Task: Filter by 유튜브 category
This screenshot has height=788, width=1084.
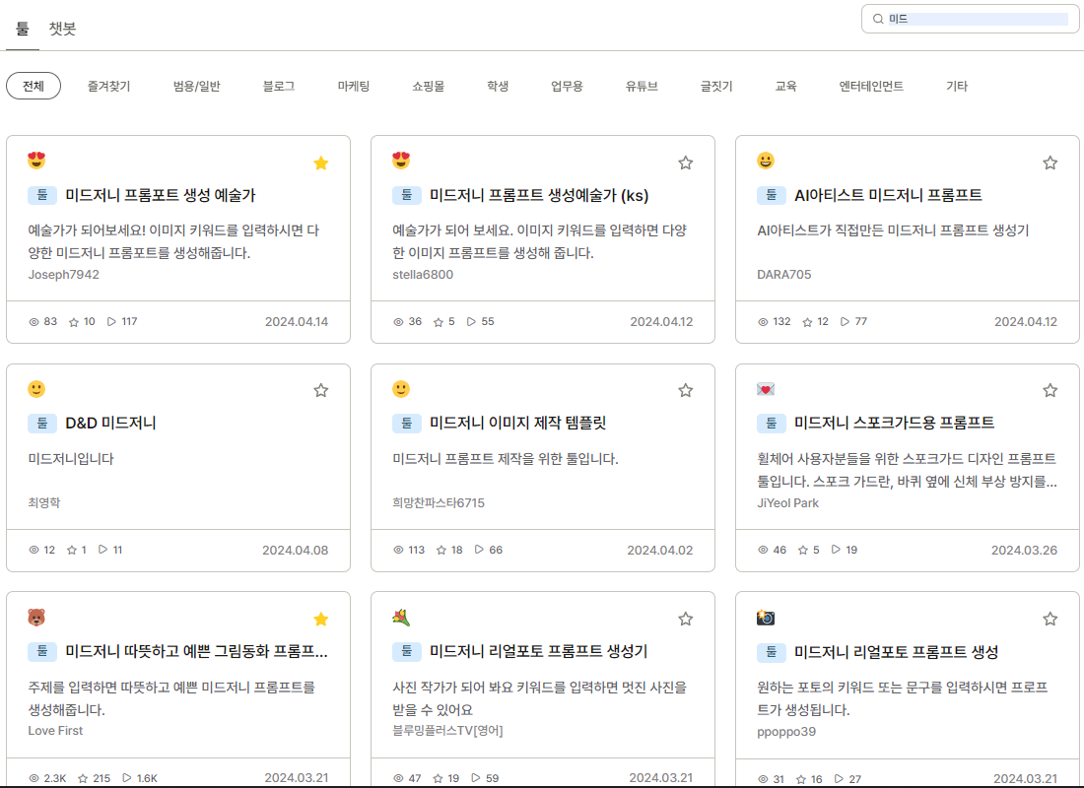Action: pos(642,86)
